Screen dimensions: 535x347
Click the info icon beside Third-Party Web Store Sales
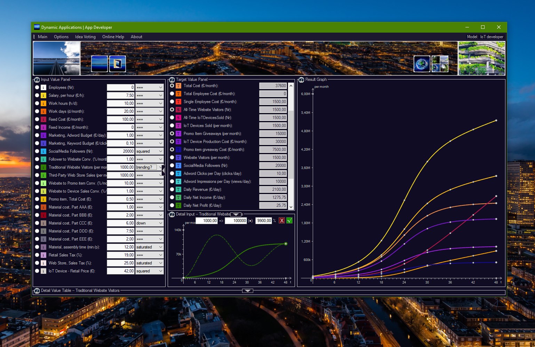[43, 175]
